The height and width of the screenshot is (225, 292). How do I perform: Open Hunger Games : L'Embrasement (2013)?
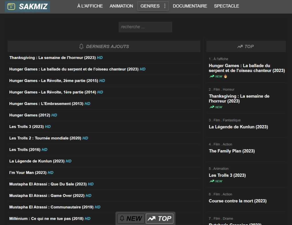pyautogui.click(x=46, y=104)
